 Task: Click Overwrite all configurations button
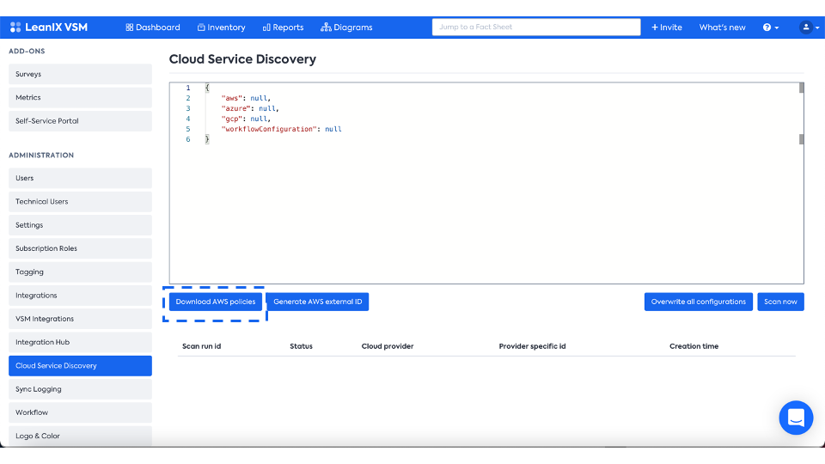point(698,302)
